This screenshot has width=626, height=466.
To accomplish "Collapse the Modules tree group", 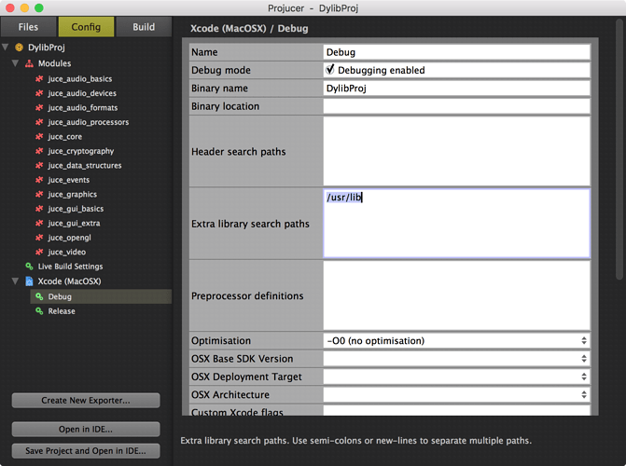I will 15,63.
